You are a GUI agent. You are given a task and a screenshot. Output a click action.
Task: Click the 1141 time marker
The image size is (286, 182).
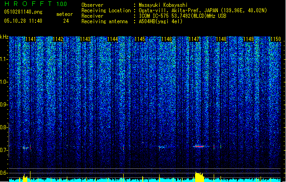30,39
